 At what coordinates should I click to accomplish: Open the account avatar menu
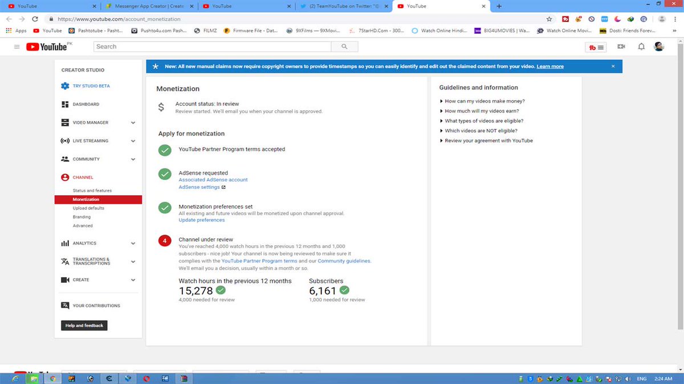click(x=659, y=47)
